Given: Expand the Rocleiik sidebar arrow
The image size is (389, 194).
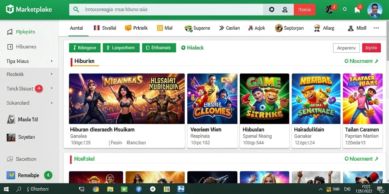Looking at the screenshot, I should click(52, 74).
